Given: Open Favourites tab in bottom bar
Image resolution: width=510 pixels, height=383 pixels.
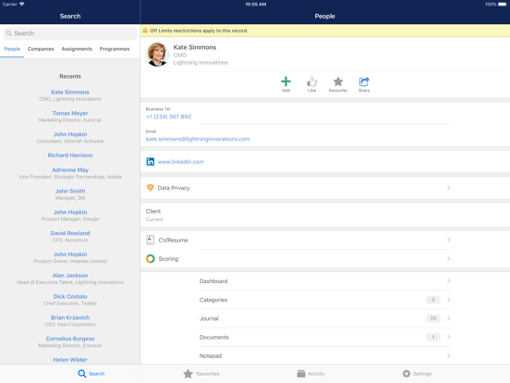Looking at the screenshot, I should [201, 374].
